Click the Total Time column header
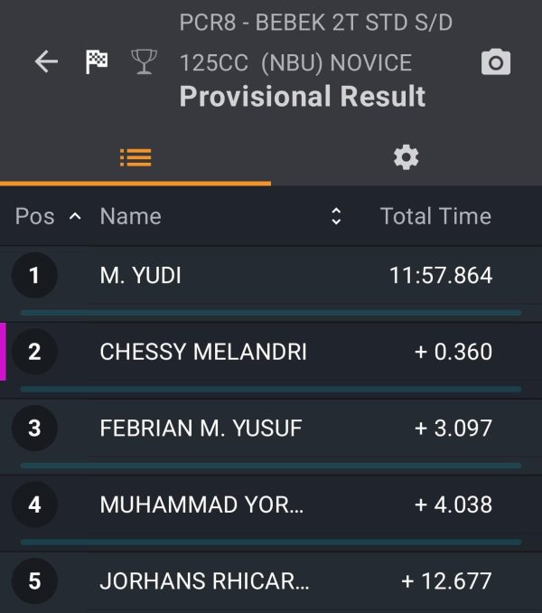Image resolution: width=542 pixels, height=613 pixels. pos(435,216)
